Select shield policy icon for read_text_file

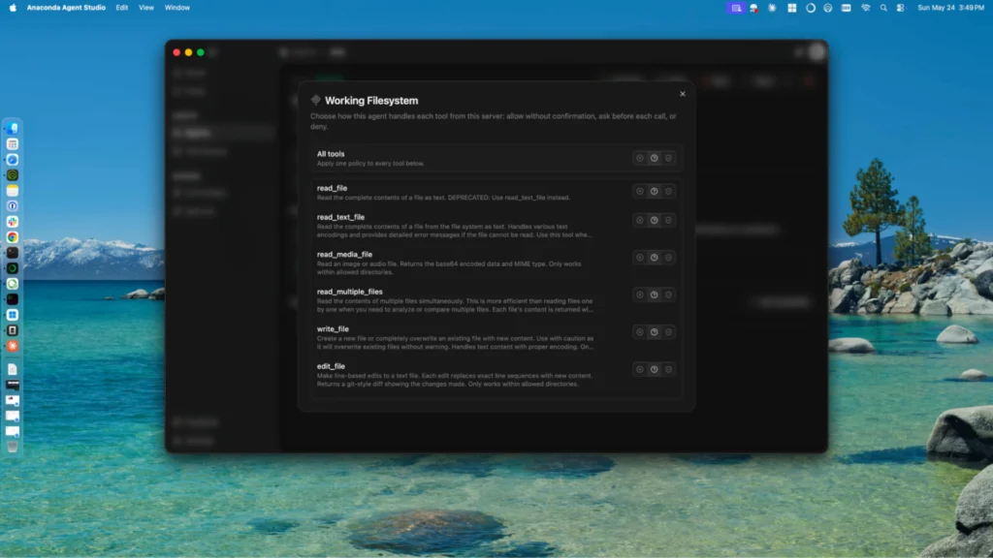(x=668, y=220)
